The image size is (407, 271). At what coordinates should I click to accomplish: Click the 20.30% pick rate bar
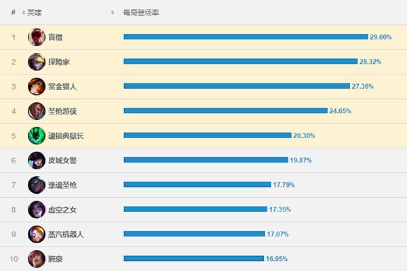tap(207, 135)
